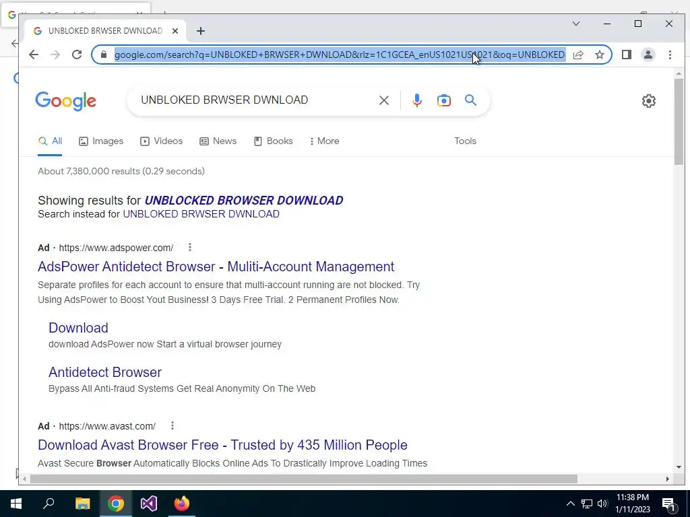
Task: Open File Explorer from the taskbar
Action: click(82, 504)
